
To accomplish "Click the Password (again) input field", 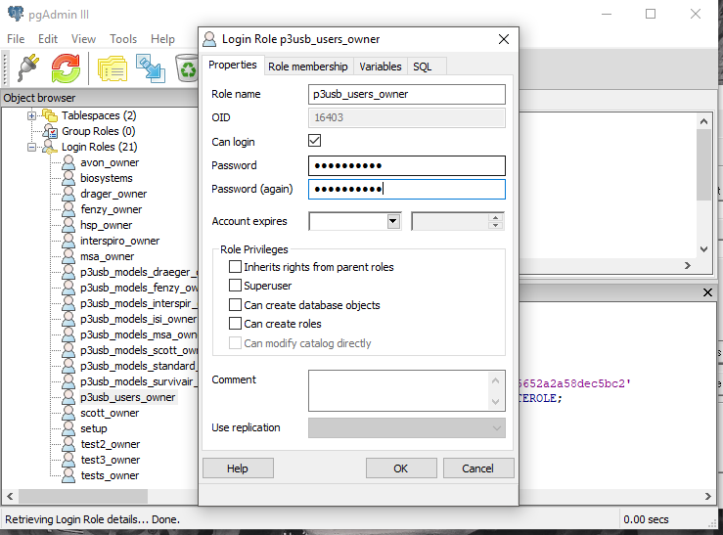I will 407,189.
